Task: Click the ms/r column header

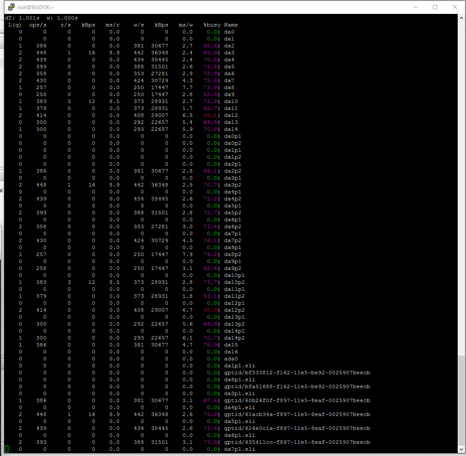Action: 112,25
